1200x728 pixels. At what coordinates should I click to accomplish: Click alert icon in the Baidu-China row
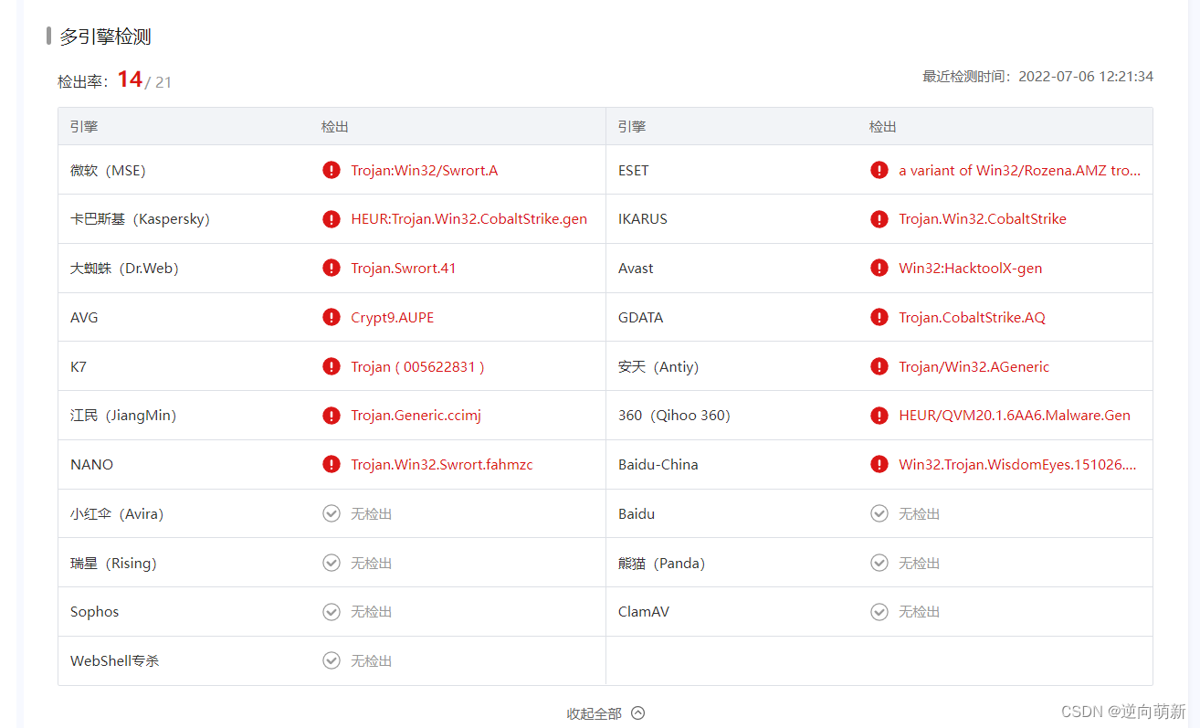(879, 464)
